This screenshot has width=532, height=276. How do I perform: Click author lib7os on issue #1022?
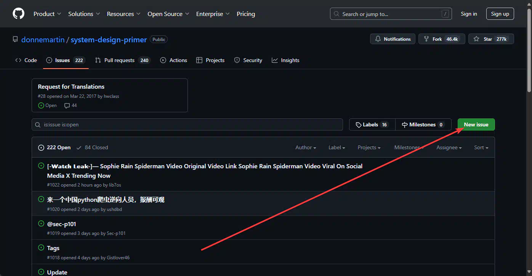click(x=115, y=185)
